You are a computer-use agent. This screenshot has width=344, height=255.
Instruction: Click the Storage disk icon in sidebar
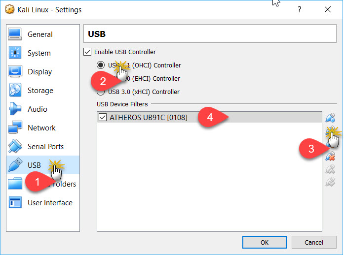click(15, 91)
